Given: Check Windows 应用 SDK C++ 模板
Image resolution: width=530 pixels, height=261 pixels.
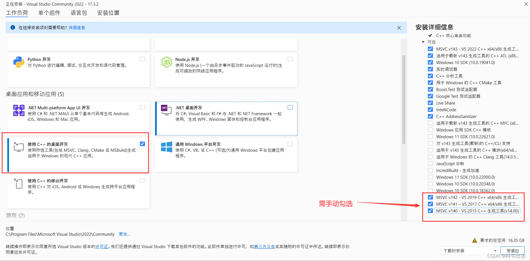Looking at the screenshot, I should (430, 130).
